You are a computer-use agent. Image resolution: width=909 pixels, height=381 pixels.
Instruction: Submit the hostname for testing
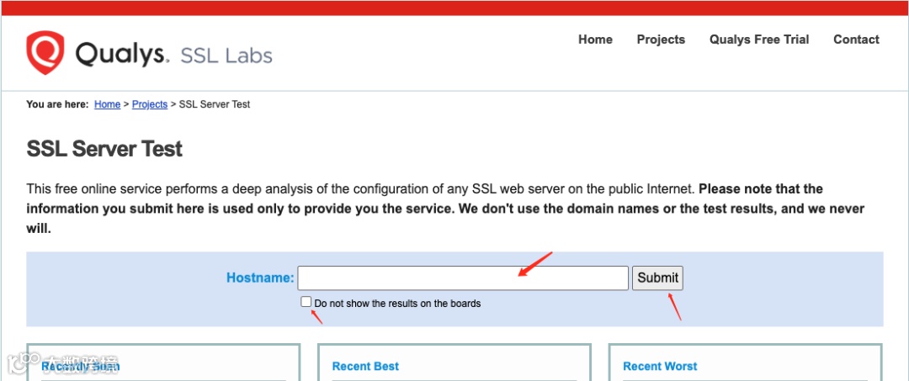coord(657,278)
